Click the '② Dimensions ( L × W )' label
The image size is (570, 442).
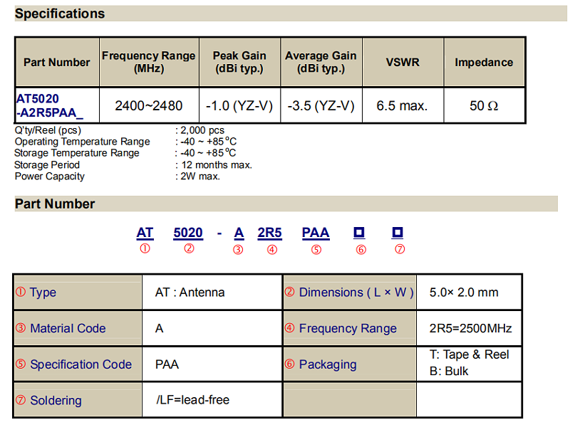349,293
